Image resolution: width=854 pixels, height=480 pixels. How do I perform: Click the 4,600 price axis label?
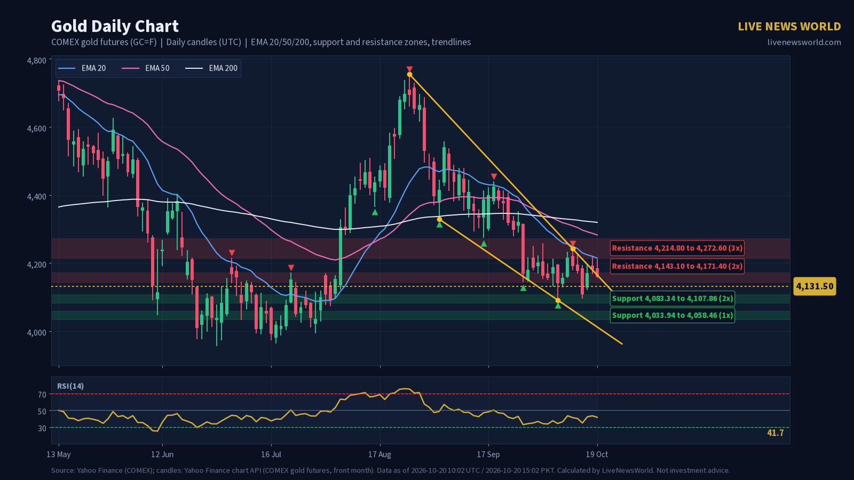tap(36, 128)
